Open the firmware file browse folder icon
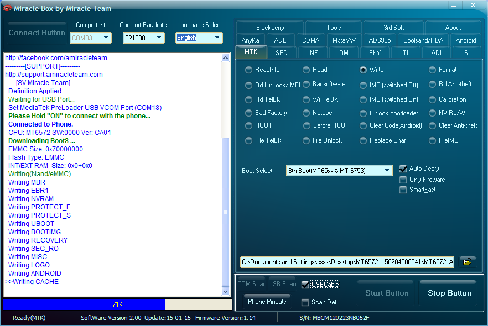 (467, 262)
